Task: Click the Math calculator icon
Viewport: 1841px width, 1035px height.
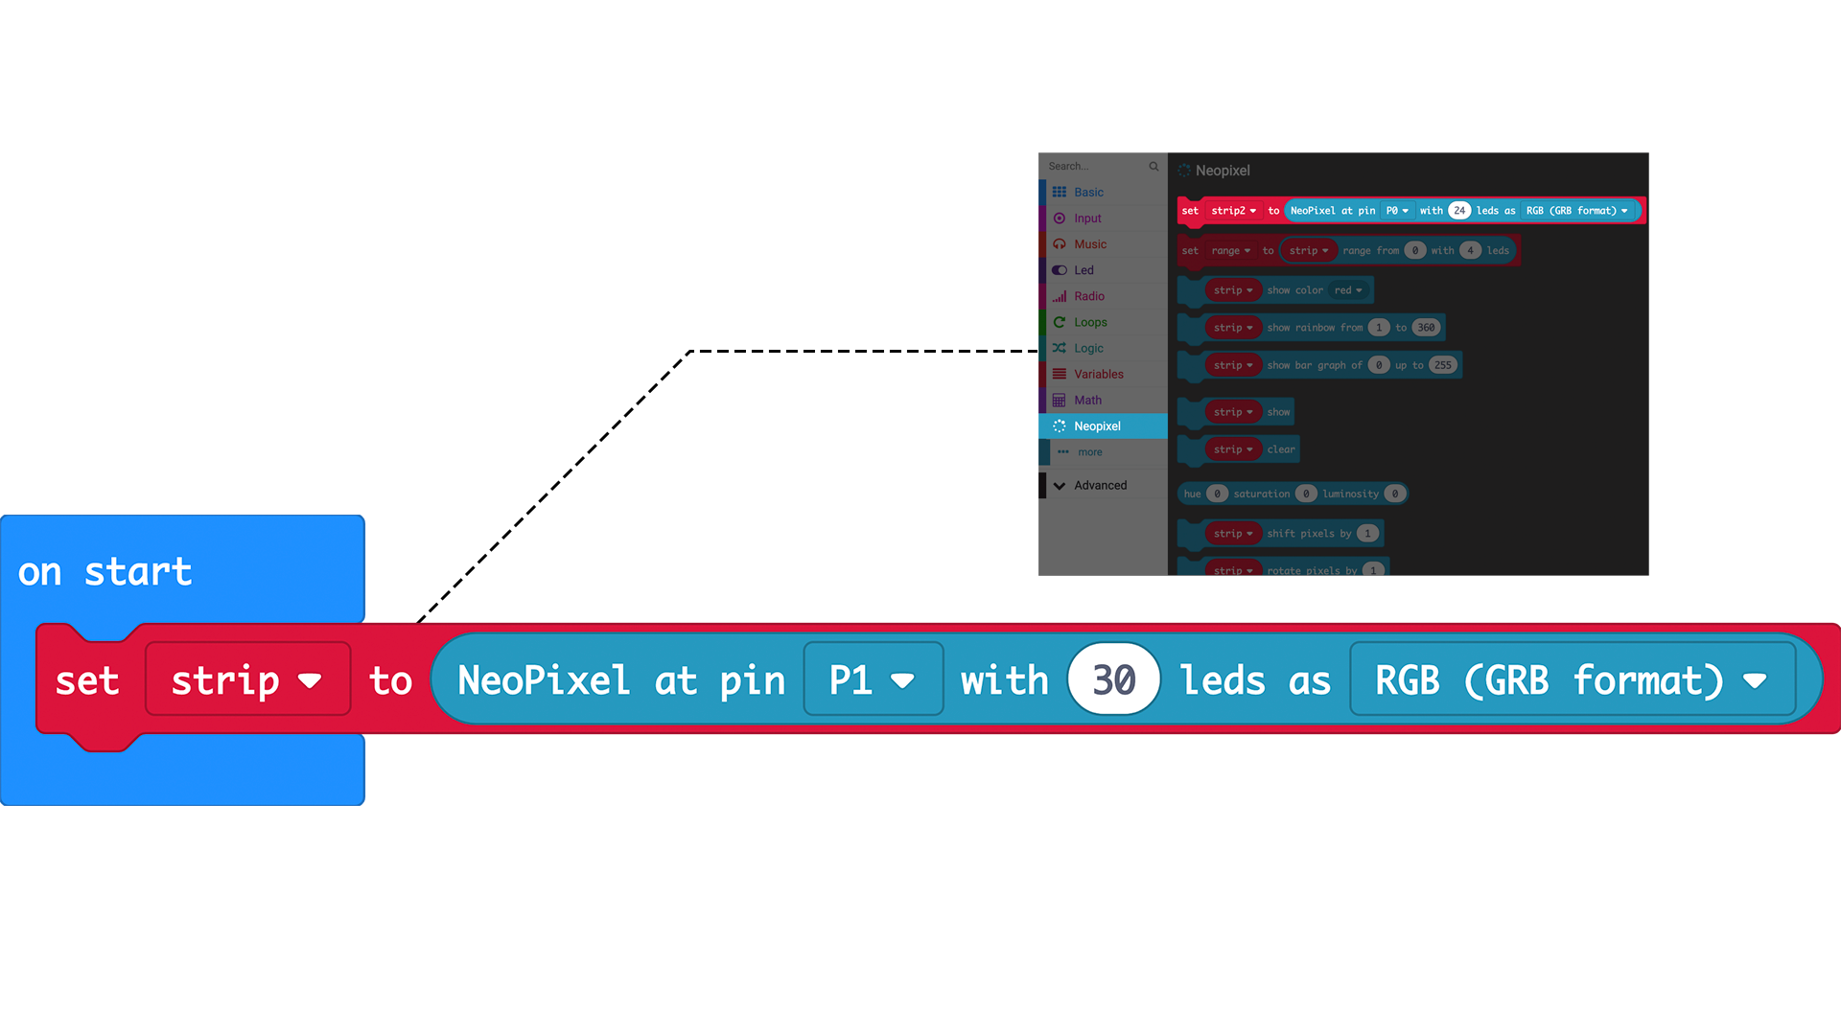Action: [1060, 401]
